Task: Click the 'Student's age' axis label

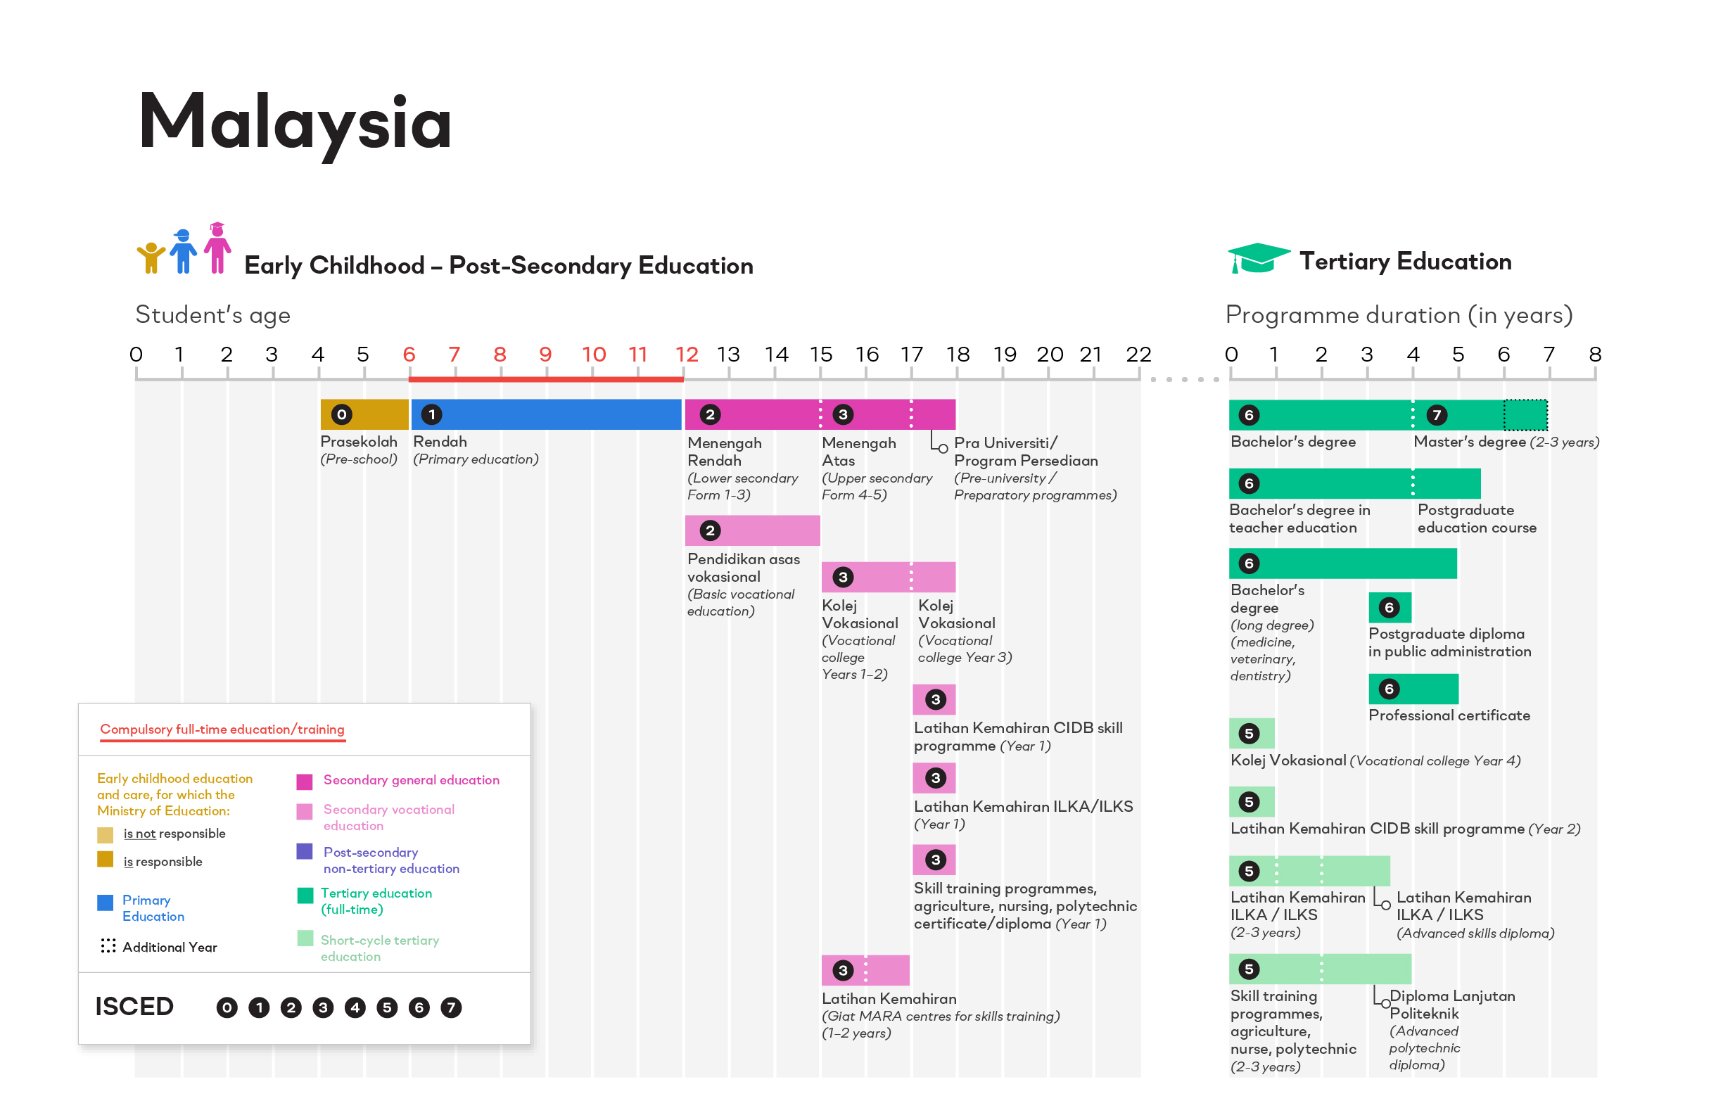Action: click(x=213, y=314)
